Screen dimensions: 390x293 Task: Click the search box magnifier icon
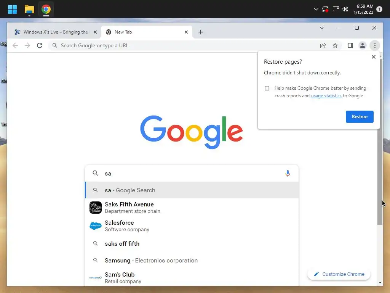95,173
